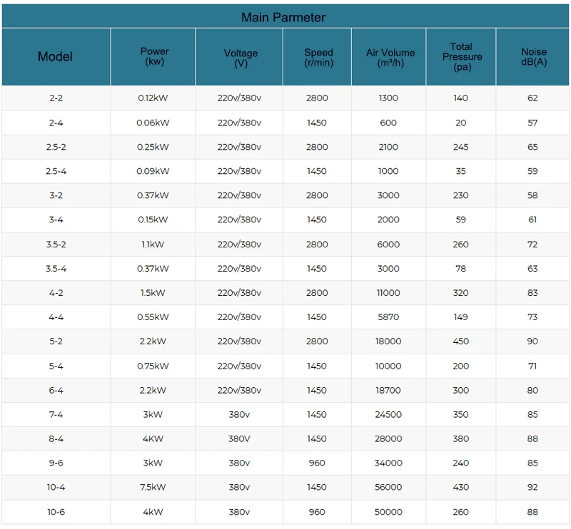Select air volume "28000"
The height and width of the screenshot is (529, 571).
388,438
